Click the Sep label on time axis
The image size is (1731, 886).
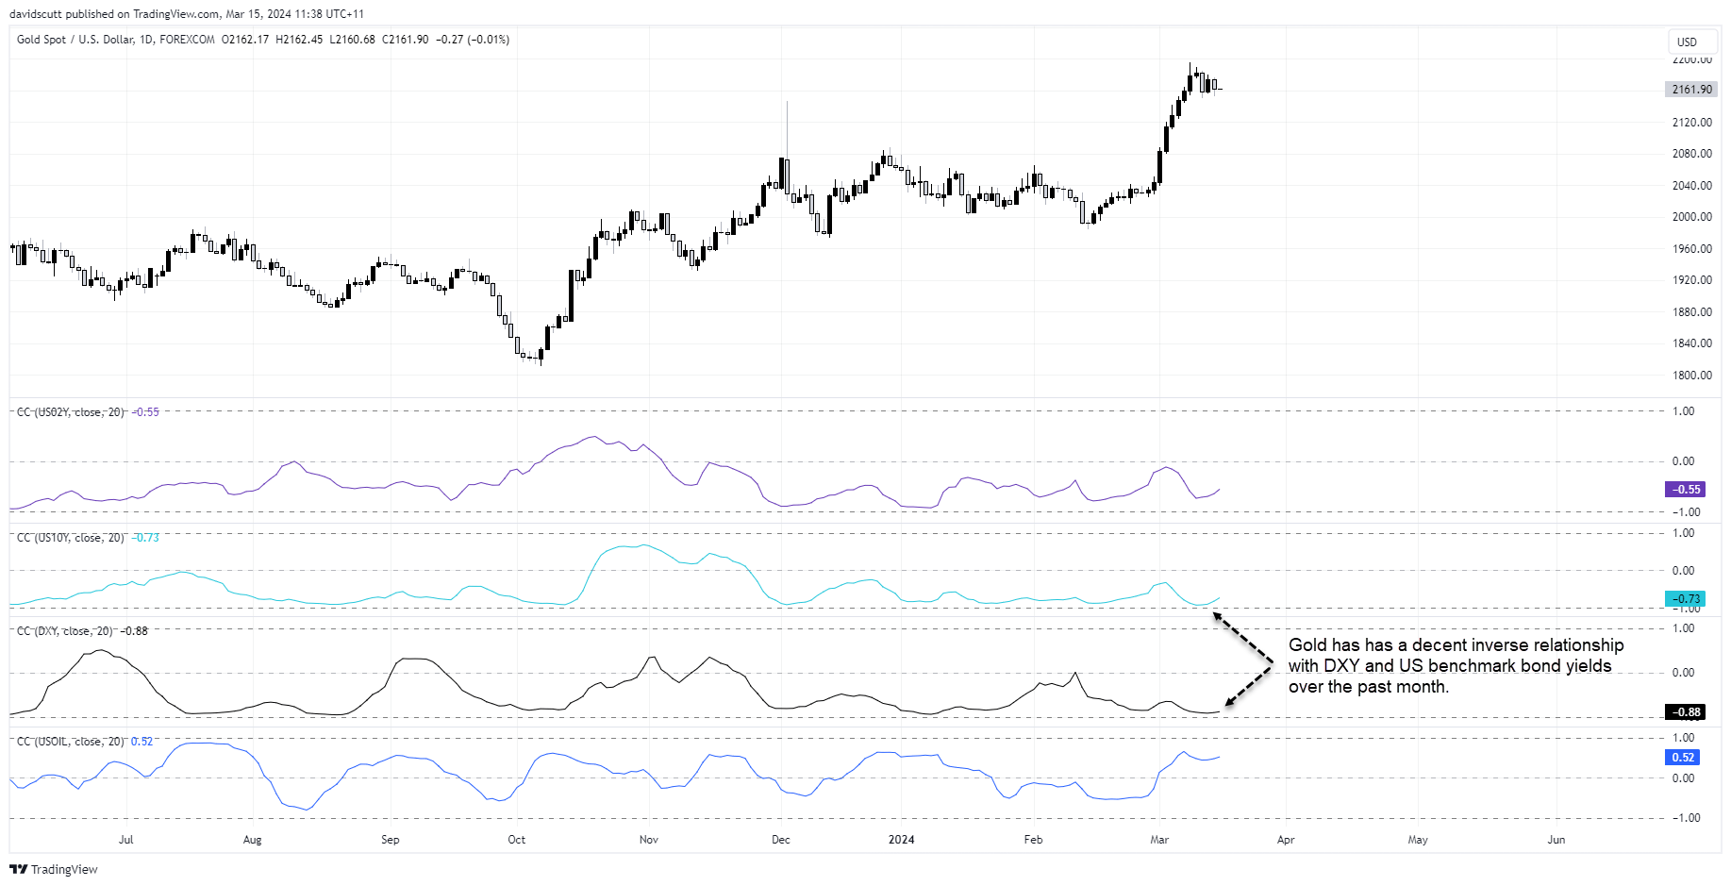click(x=391, y=840)
